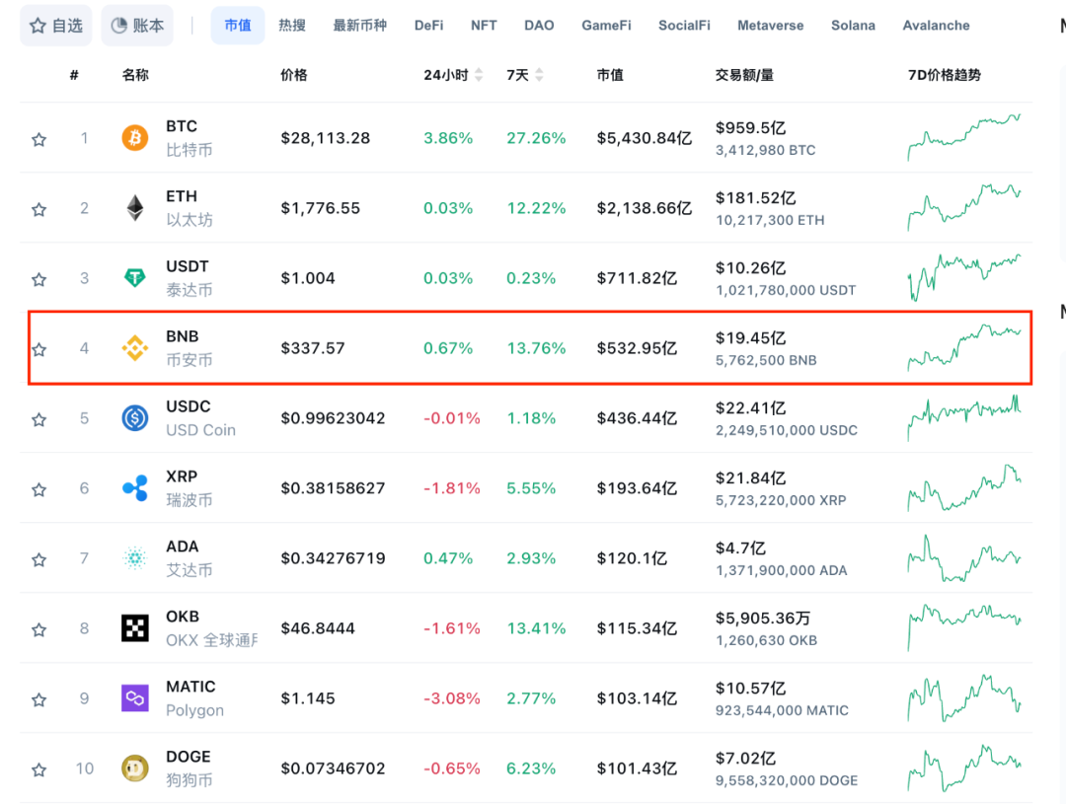Click the Cardano ADA logo icon

click(134, 558)
